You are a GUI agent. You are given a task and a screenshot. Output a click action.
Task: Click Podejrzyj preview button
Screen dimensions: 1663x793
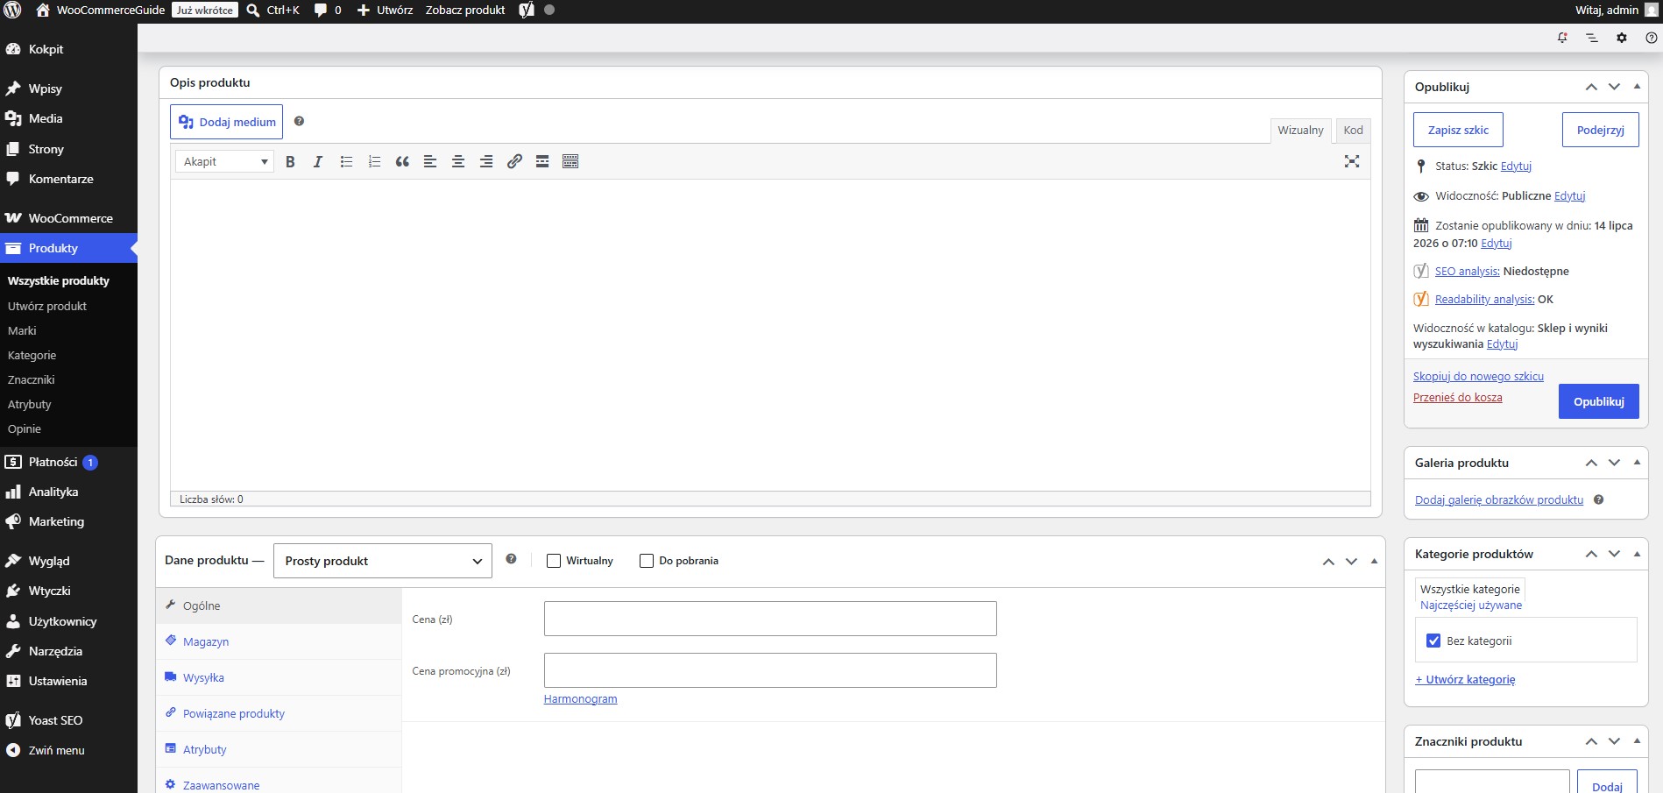coord(1600,130)
